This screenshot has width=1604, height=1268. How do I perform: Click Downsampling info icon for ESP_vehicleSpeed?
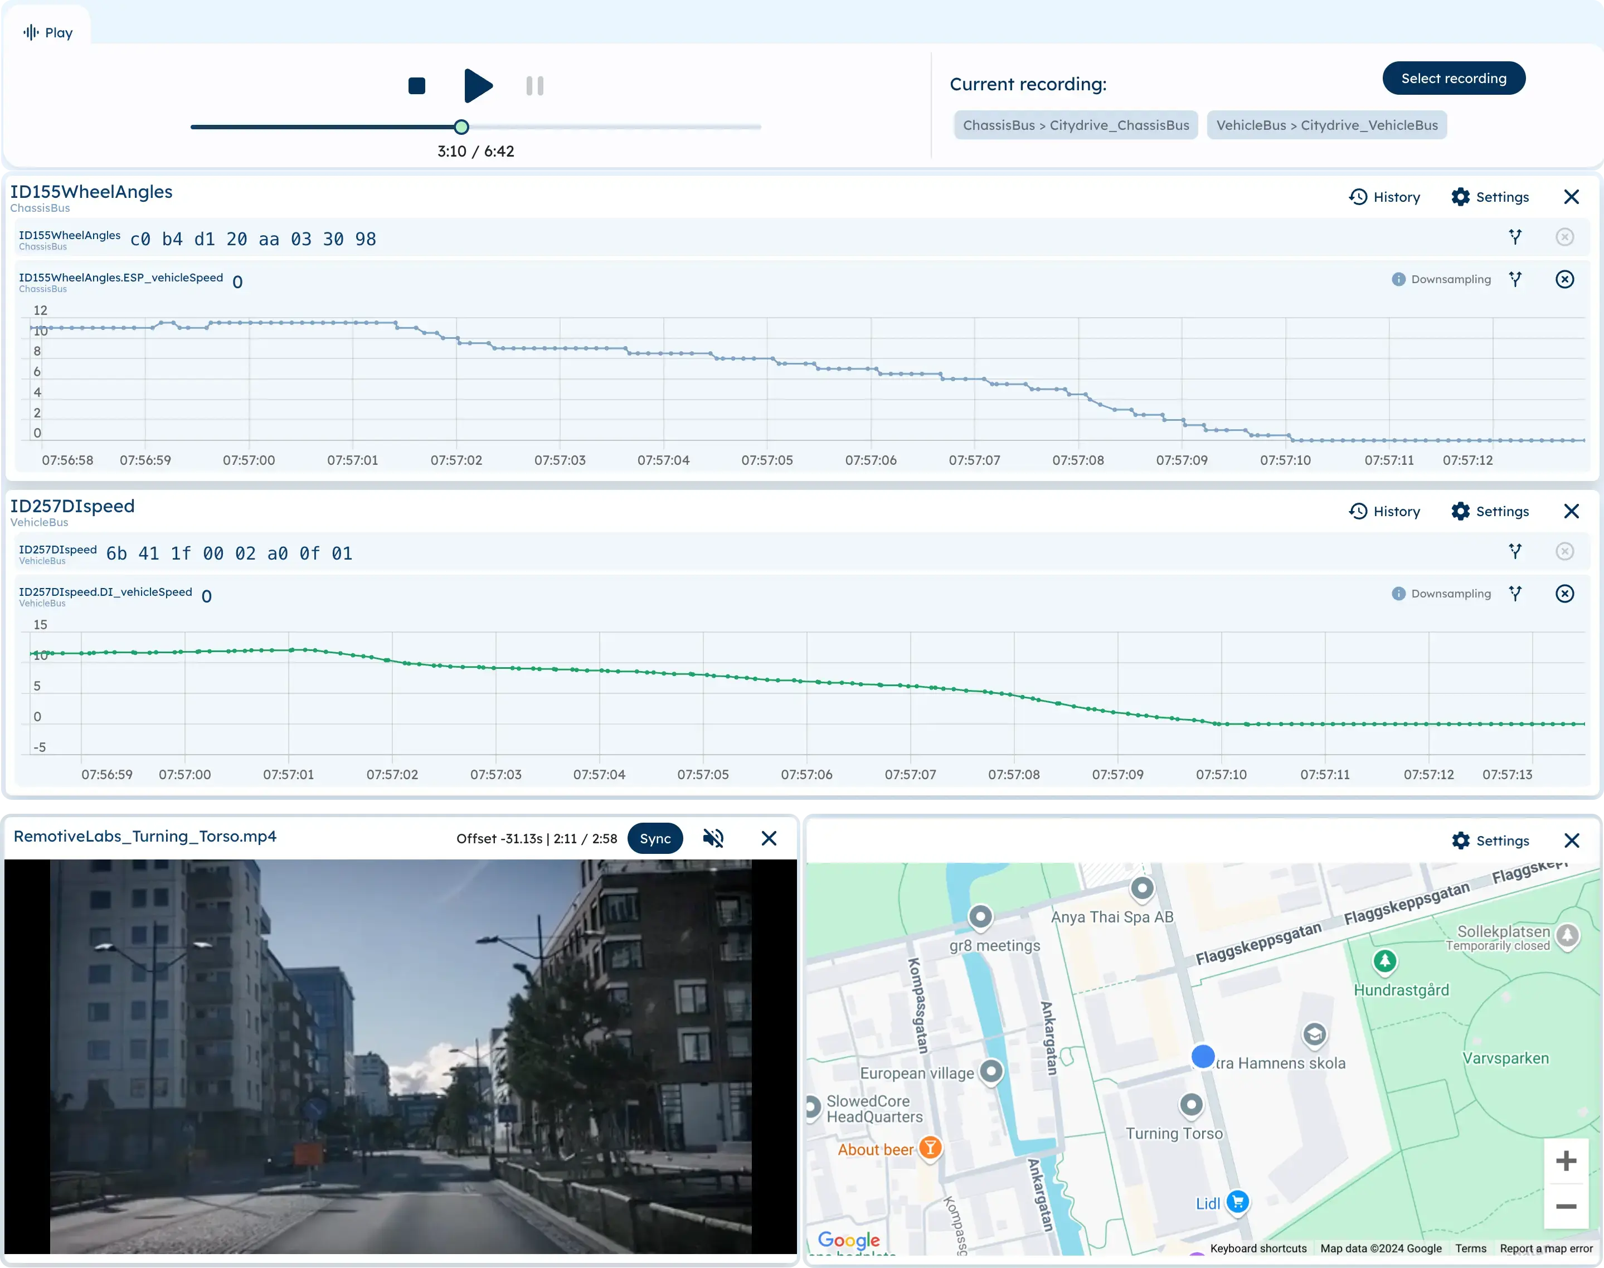pos(1398,279)
